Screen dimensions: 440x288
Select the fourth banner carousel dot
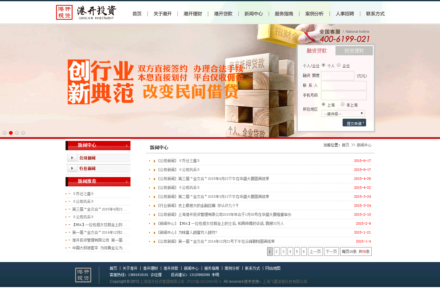pyautogui.click(x=23, y=133)
